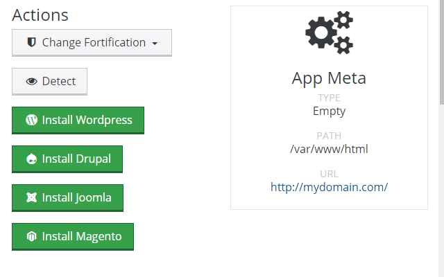Screen dimensions: 444x277
Task: Select the Install Joomla label
Action: coord(76,197)
